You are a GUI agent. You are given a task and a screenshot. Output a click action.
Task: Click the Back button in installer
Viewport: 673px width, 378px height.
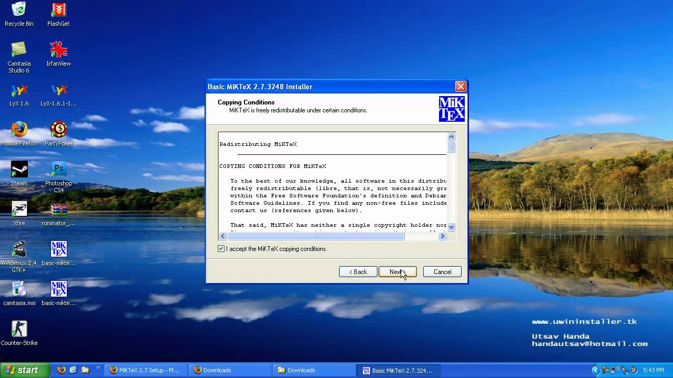coord(358,272)
